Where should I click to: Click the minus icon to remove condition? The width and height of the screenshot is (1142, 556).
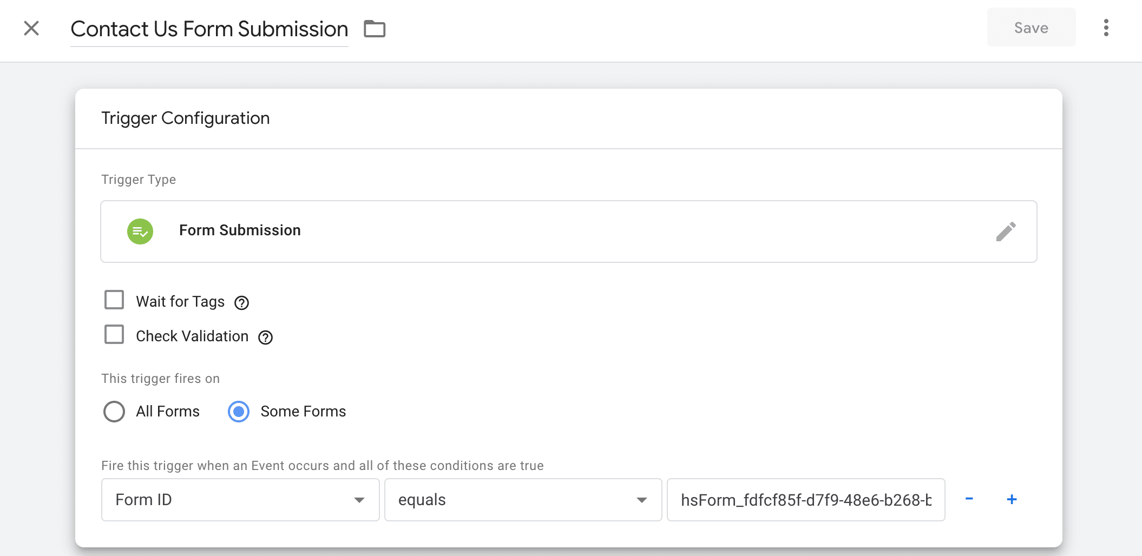969,499
